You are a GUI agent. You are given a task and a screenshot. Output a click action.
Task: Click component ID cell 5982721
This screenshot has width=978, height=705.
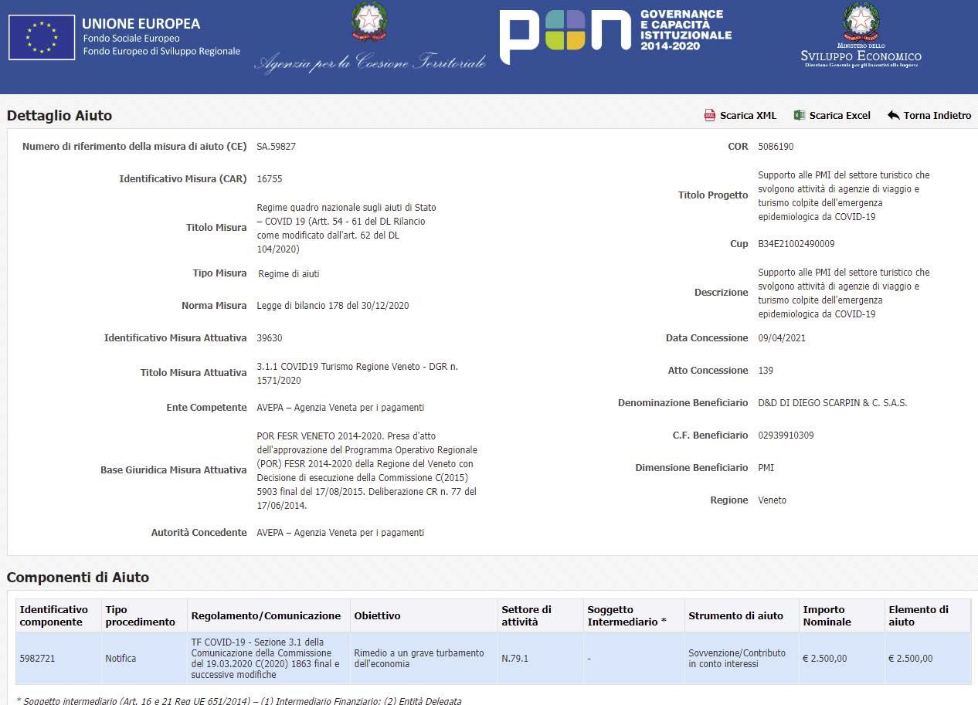[x=59, y=659]
